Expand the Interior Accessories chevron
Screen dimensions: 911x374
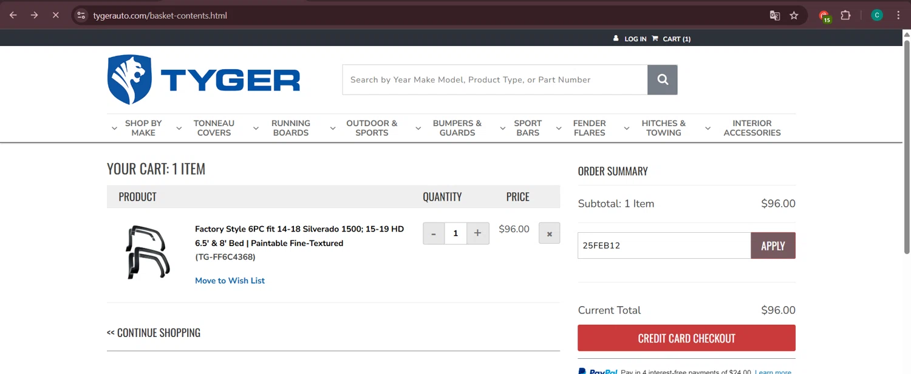pyautogui.click(x=708, y=129)
